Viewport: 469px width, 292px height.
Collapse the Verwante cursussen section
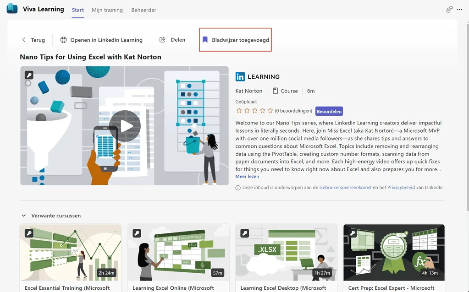[x=24, y=216]
